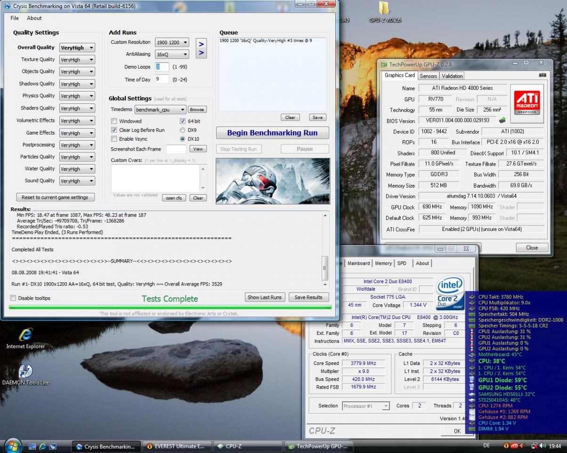
Task: Take GPU-Z screenshot with camera icon
Action: coord(542,75)
